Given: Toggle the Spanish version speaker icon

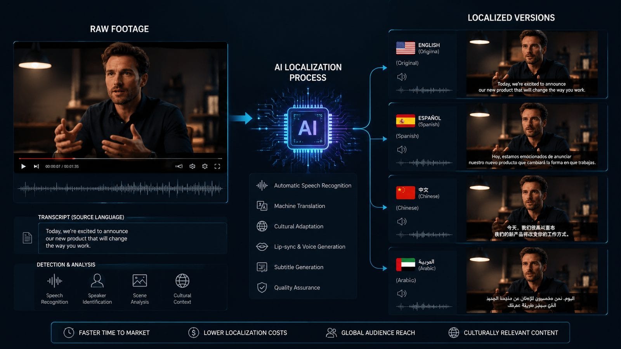Looking at the screenshot, I should pos(402,149).
